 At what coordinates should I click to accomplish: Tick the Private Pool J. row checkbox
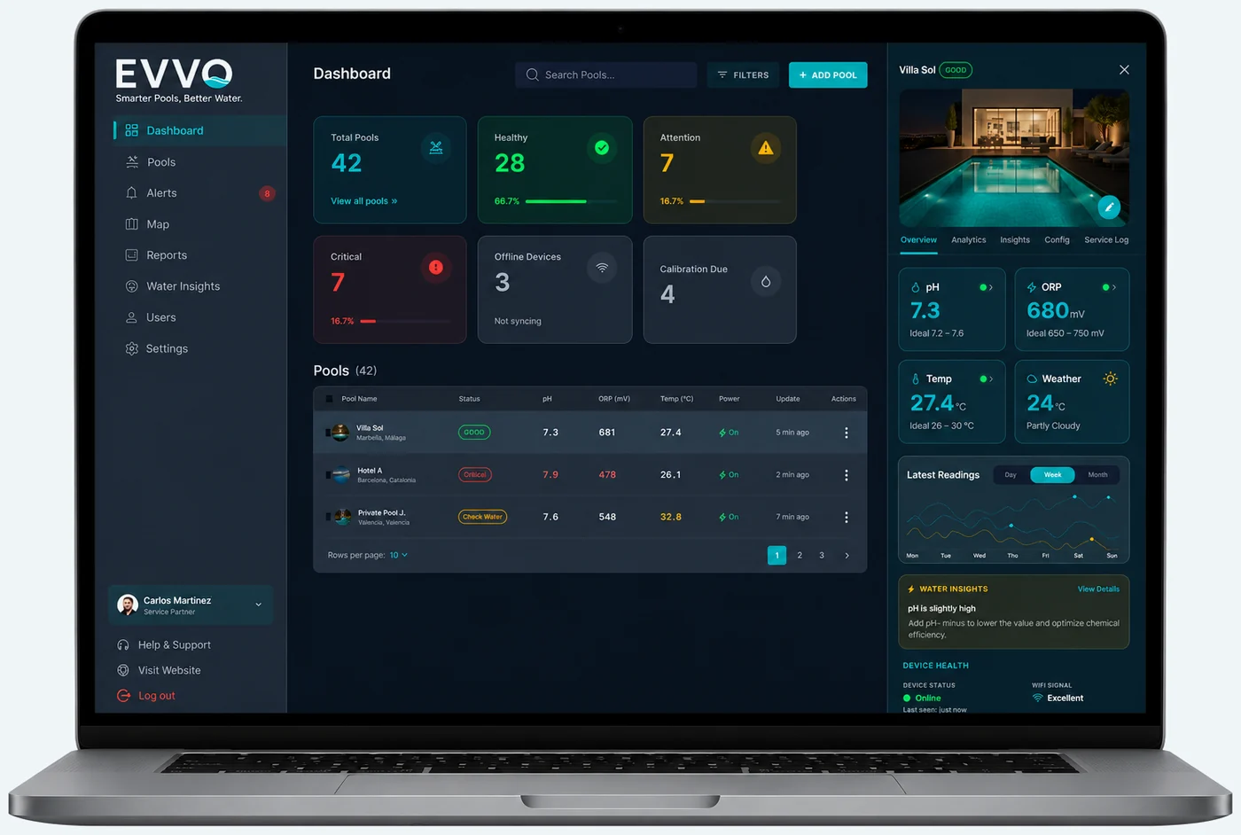pos(328,517)
